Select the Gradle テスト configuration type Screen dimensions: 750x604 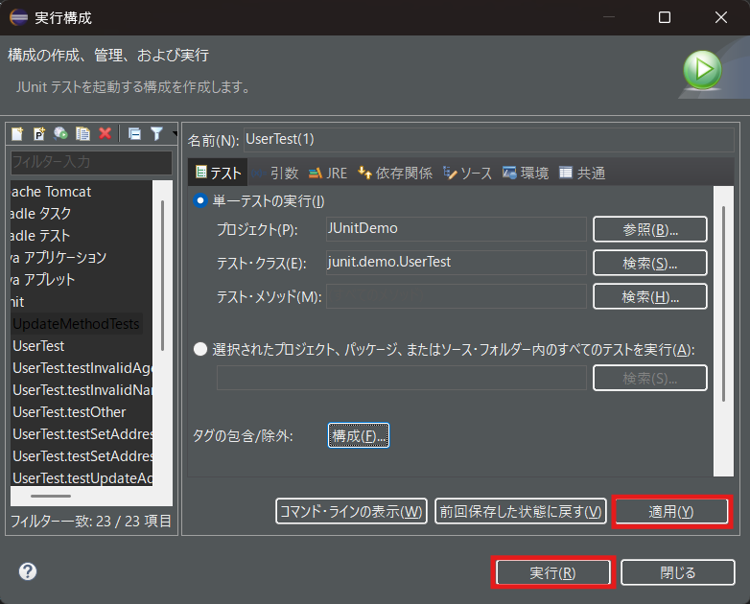coord(40,236)
